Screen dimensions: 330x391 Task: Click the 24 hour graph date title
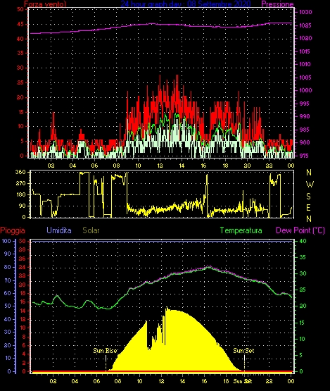pos(186,4)
